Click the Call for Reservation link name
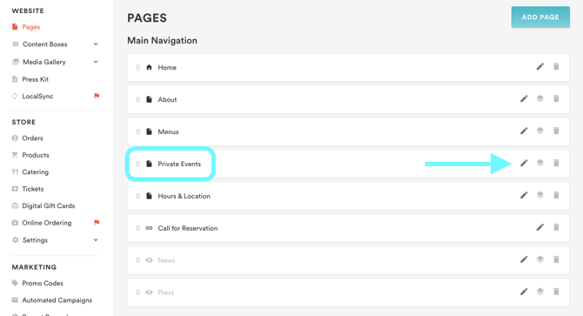Image resolution: width=583 pixels, height=316 pixels. (x=188, y=228)
